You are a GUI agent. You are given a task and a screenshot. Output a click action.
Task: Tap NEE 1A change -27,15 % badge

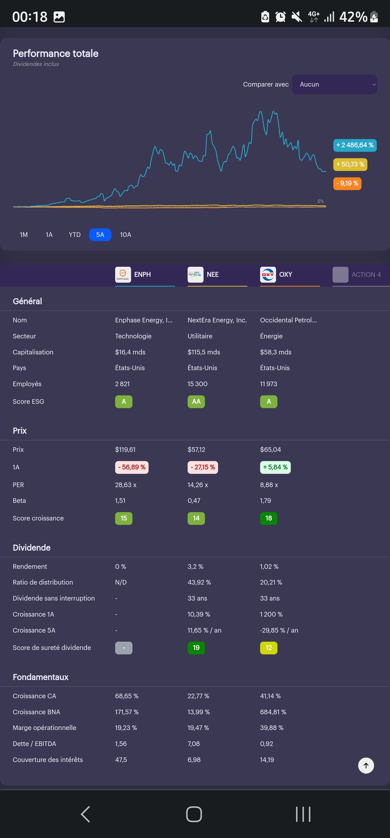tap(203, 467)
